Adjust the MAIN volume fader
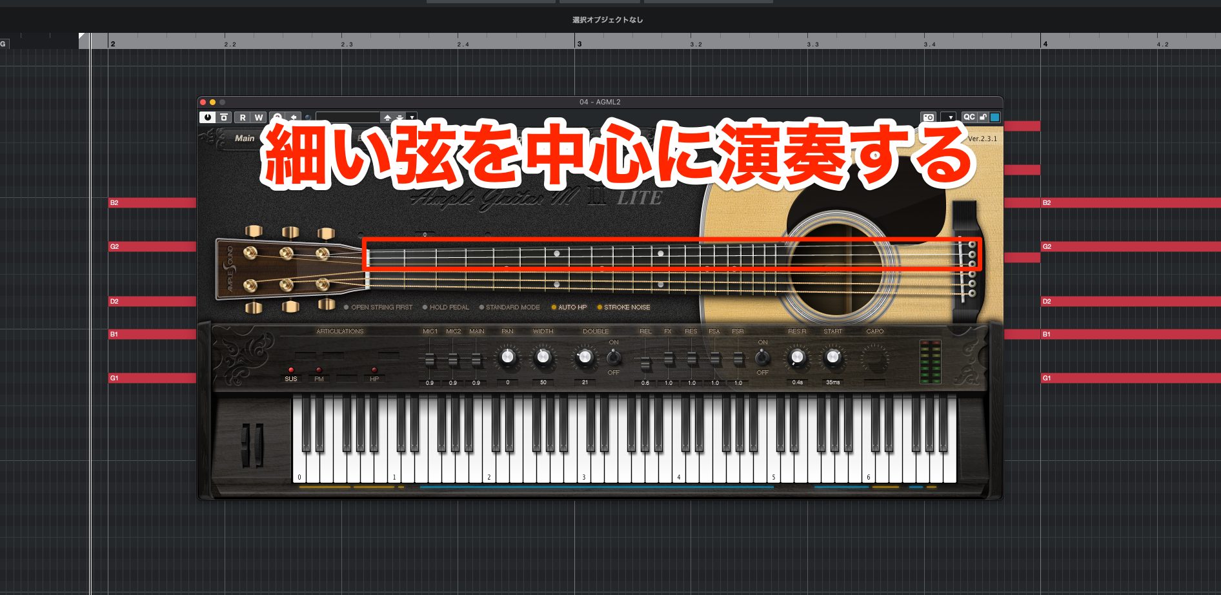The image size is (1221, 595). (476, 360)
